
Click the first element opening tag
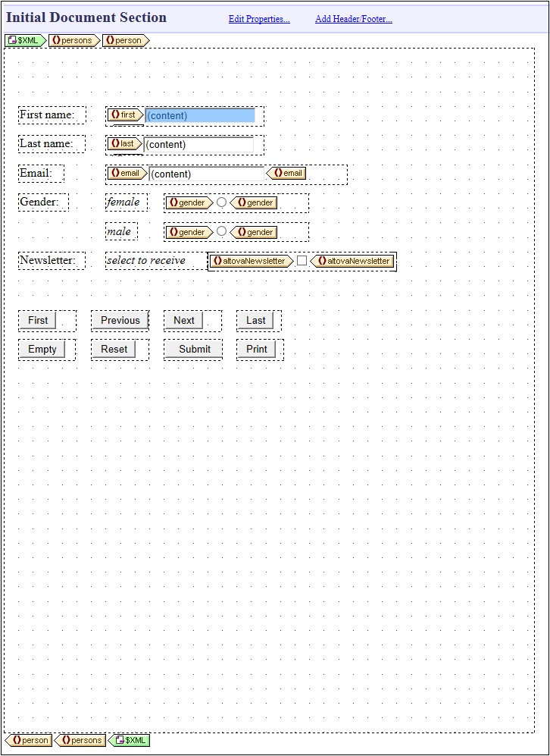124,114
